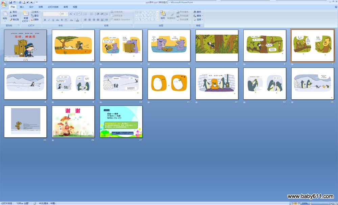
Task: Expand the Layout (版式) dropdown
Action: click(35, 12)
